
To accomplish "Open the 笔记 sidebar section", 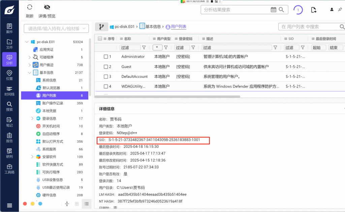I will [x=9, y=122].
